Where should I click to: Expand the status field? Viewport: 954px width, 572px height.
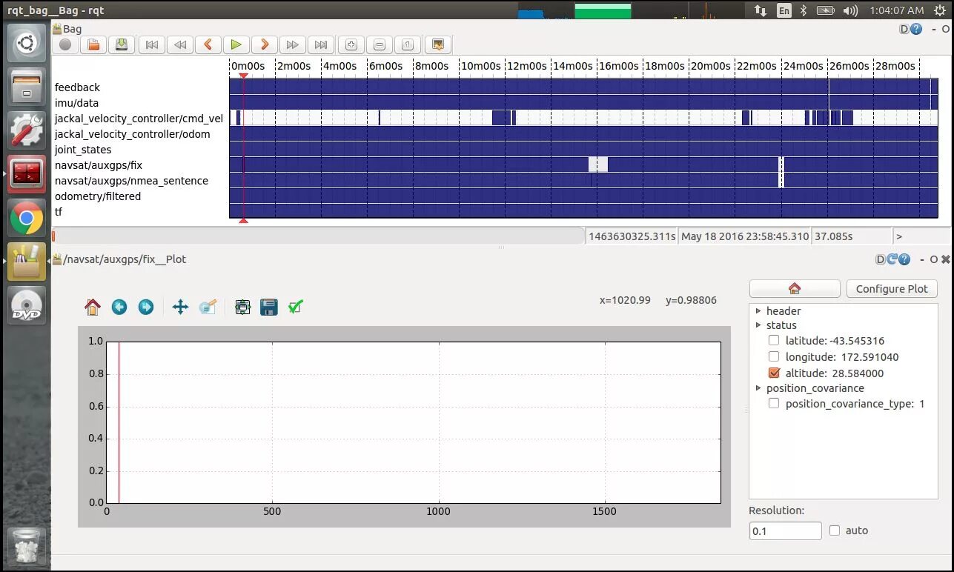coord(760,325)
